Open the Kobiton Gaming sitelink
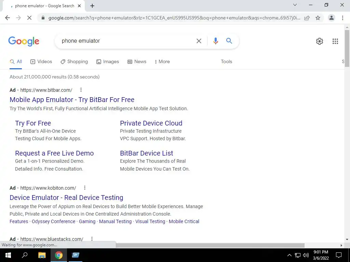 (x=87, y=221)
